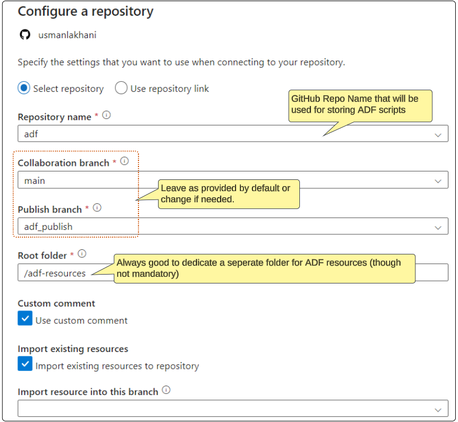Expand the Import resource into this branch dropdown
Image resolution: width=458 pixels, height=422 pixels.
point(233,409)
